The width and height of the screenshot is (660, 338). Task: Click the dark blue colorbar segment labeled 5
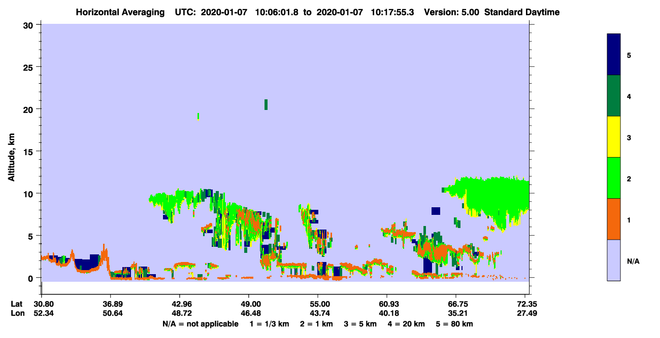pyautogui.click(x=613, y=55)
